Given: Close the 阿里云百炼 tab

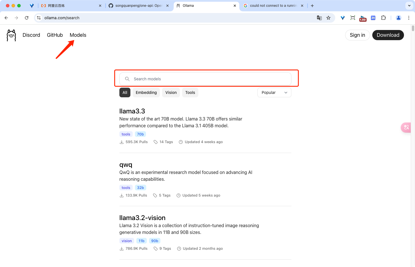Looking at the screenshot, I should (x=100, y=6).
